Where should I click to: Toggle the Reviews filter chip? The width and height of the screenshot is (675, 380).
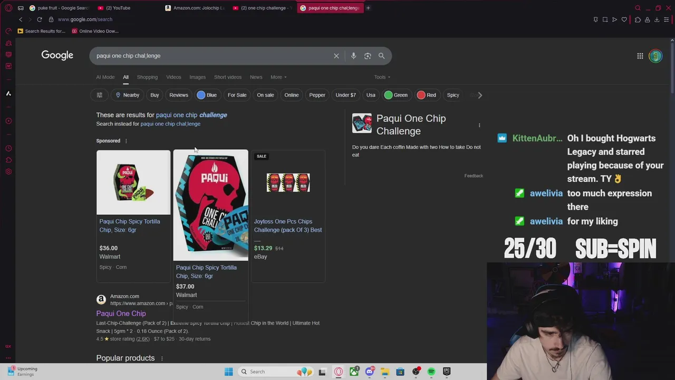click(179, 95)
